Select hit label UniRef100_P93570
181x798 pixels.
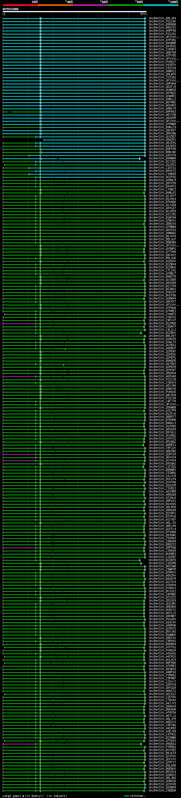[162, 65]
